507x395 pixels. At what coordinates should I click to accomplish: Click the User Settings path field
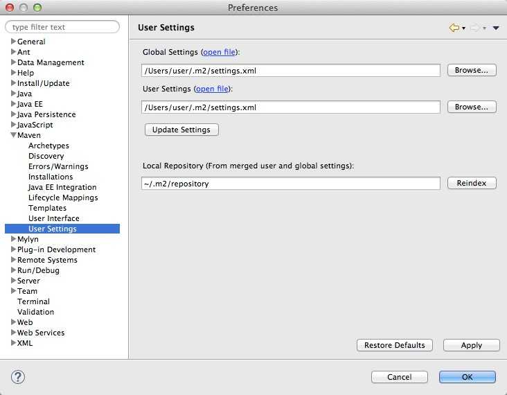click(290, 107)
